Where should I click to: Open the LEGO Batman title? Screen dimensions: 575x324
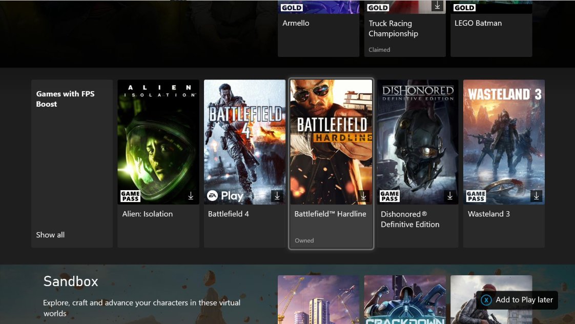[478, 23]
